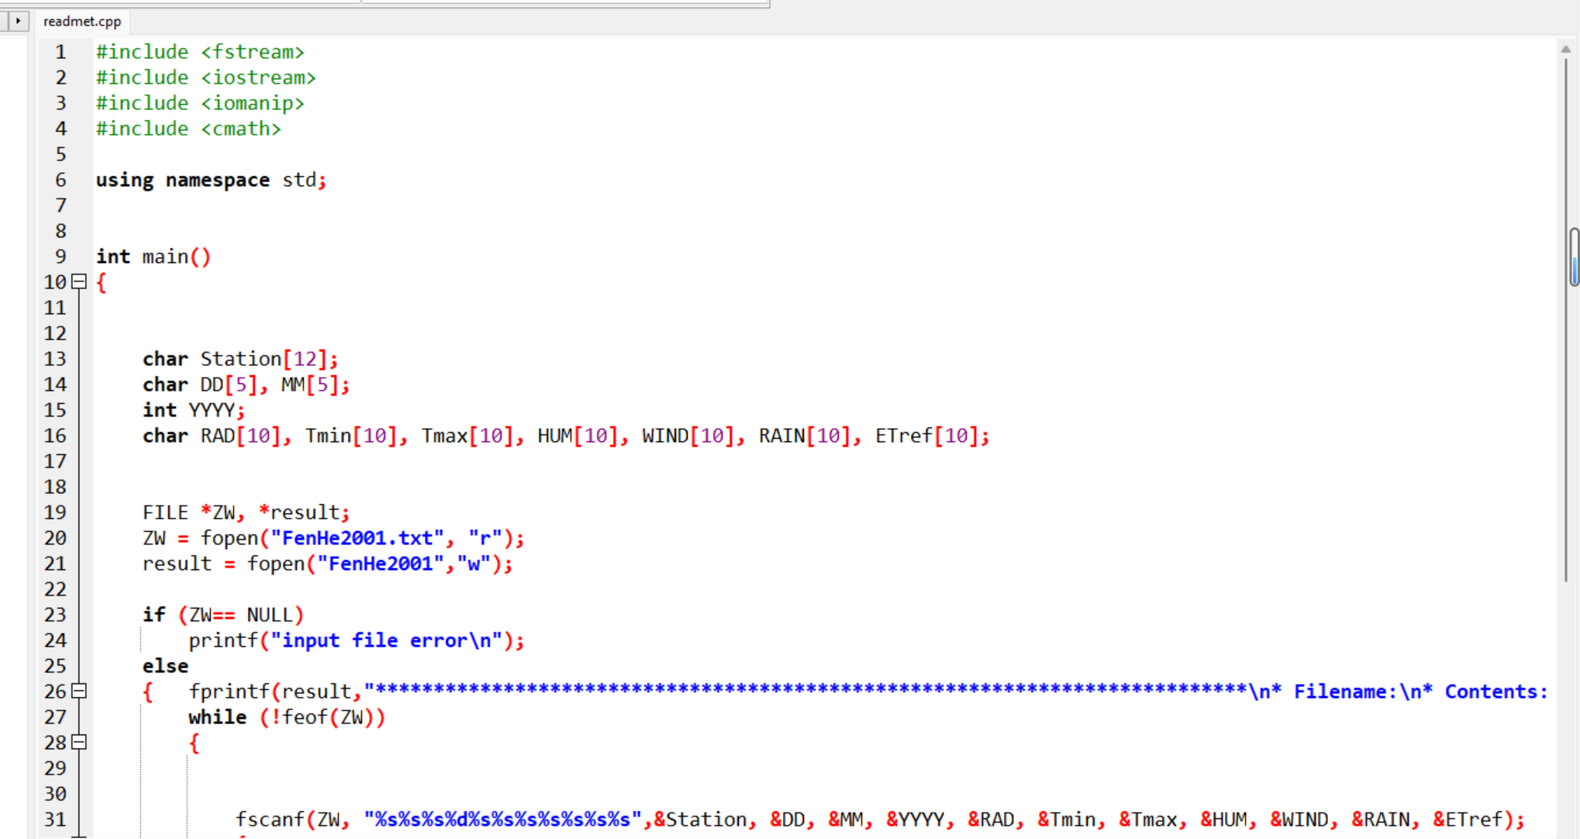
Task: Click line number 1 in the gutter
Action: pos(60,52)
